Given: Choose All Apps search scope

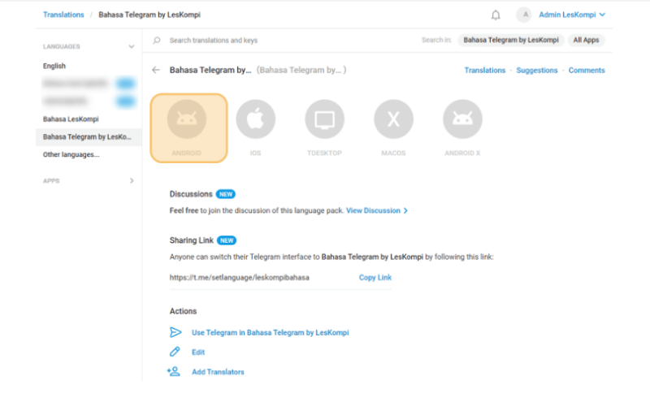Looking at the screenshot, I should click(x=586, y=40).
